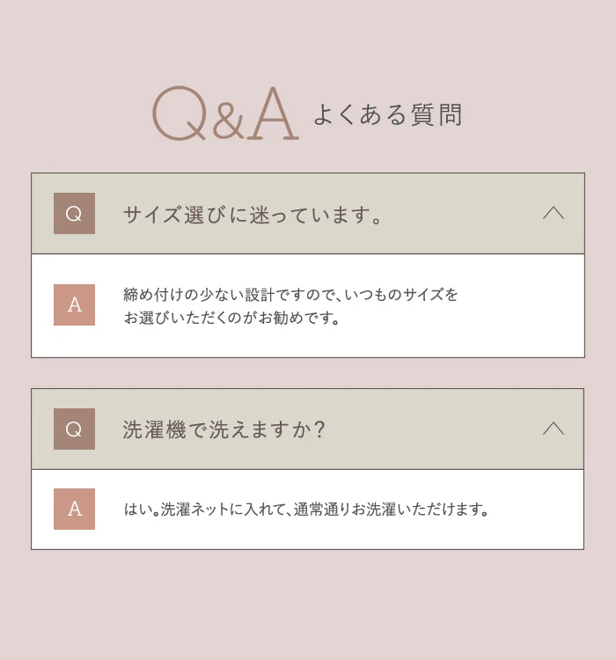Collapse the 洗濯機で洗えますか chevron arrow
This screenshot has width=616, height=660.
pos(554,429)
